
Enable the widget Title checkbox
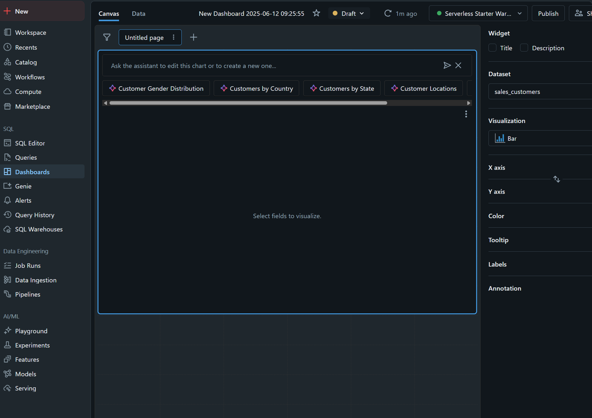[x=492, y=48]
